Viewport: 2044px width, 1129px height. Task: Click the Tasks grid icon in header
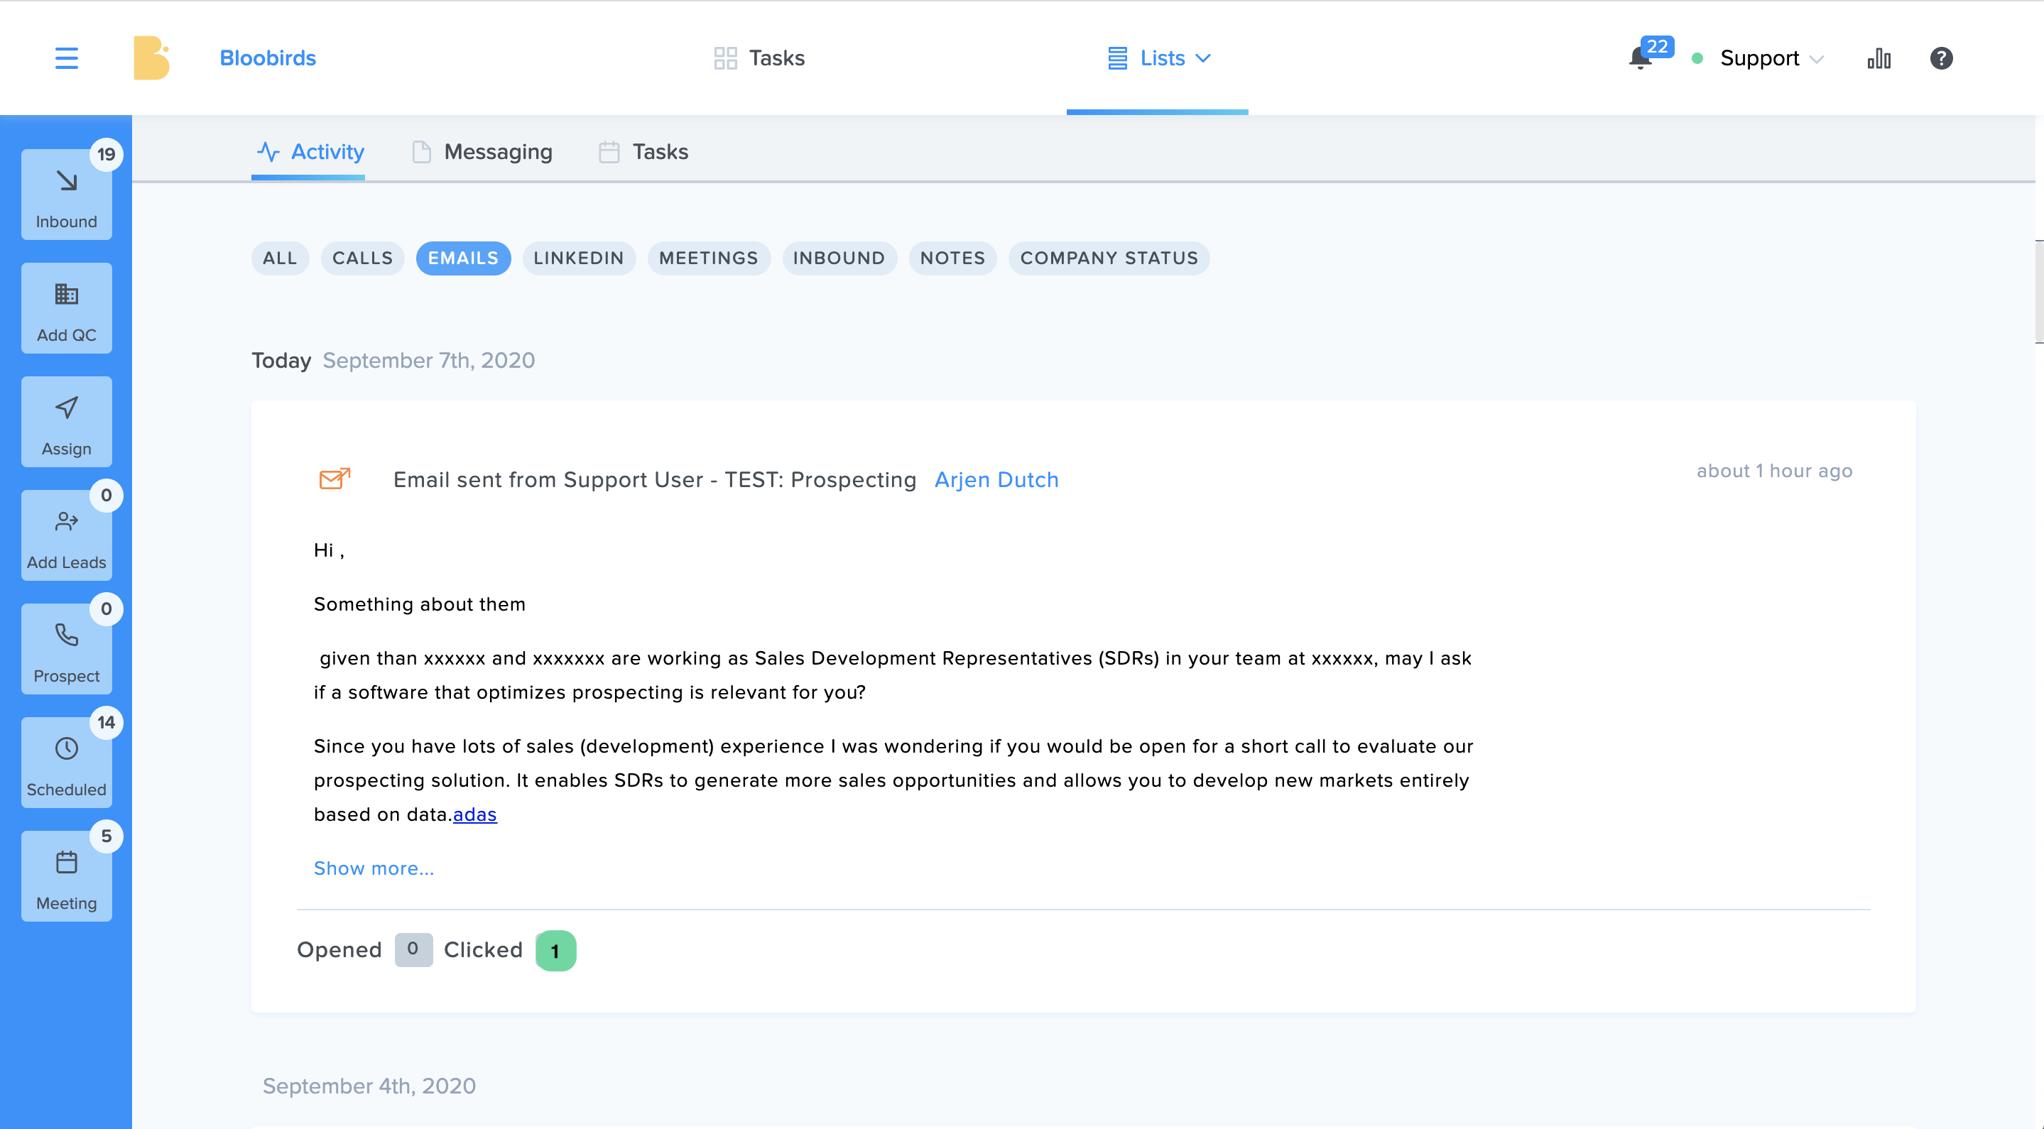click(725, 58)
